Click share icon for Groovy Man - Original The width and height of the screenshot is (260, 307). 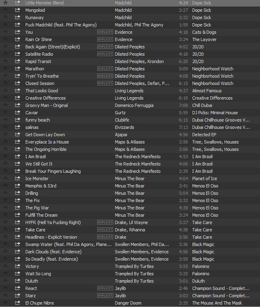[17, 105]
